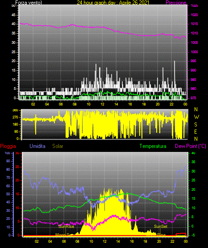Select the 'S' compass direction label

click(196, 125)
